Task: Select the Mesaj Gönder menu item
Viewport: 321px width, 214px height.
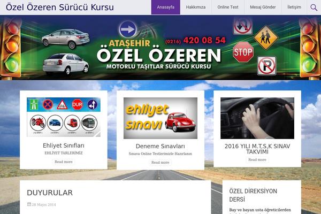Action: tap(263, 7)
